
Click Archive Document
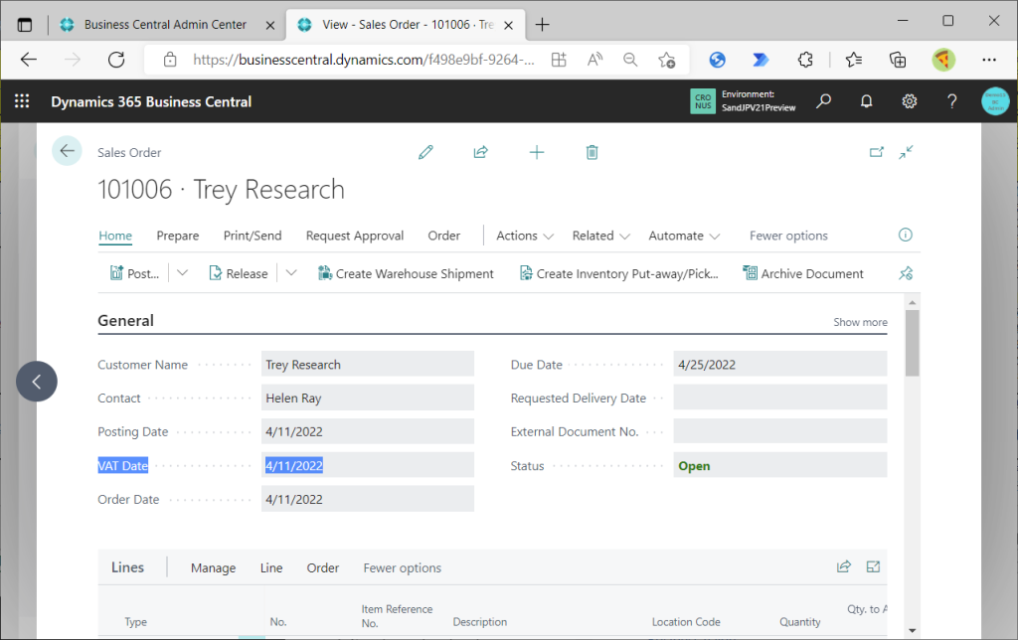click(x=803, y=273)
